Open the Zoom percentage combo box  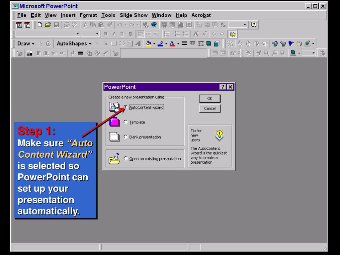tap(238, 25)
